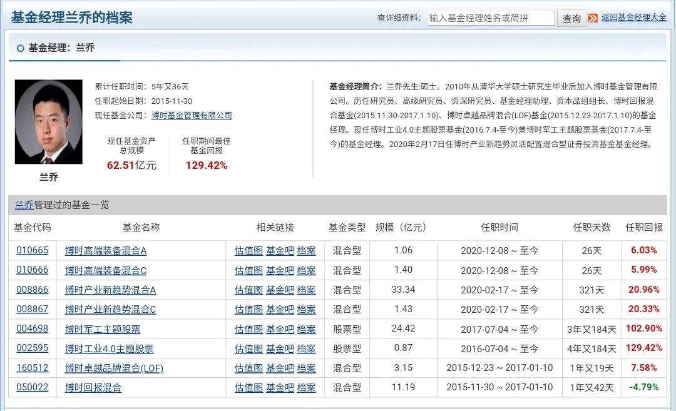This screenshot has height=411, width=676.
Task: Open fund code link 002595
Action: point(32,348)
